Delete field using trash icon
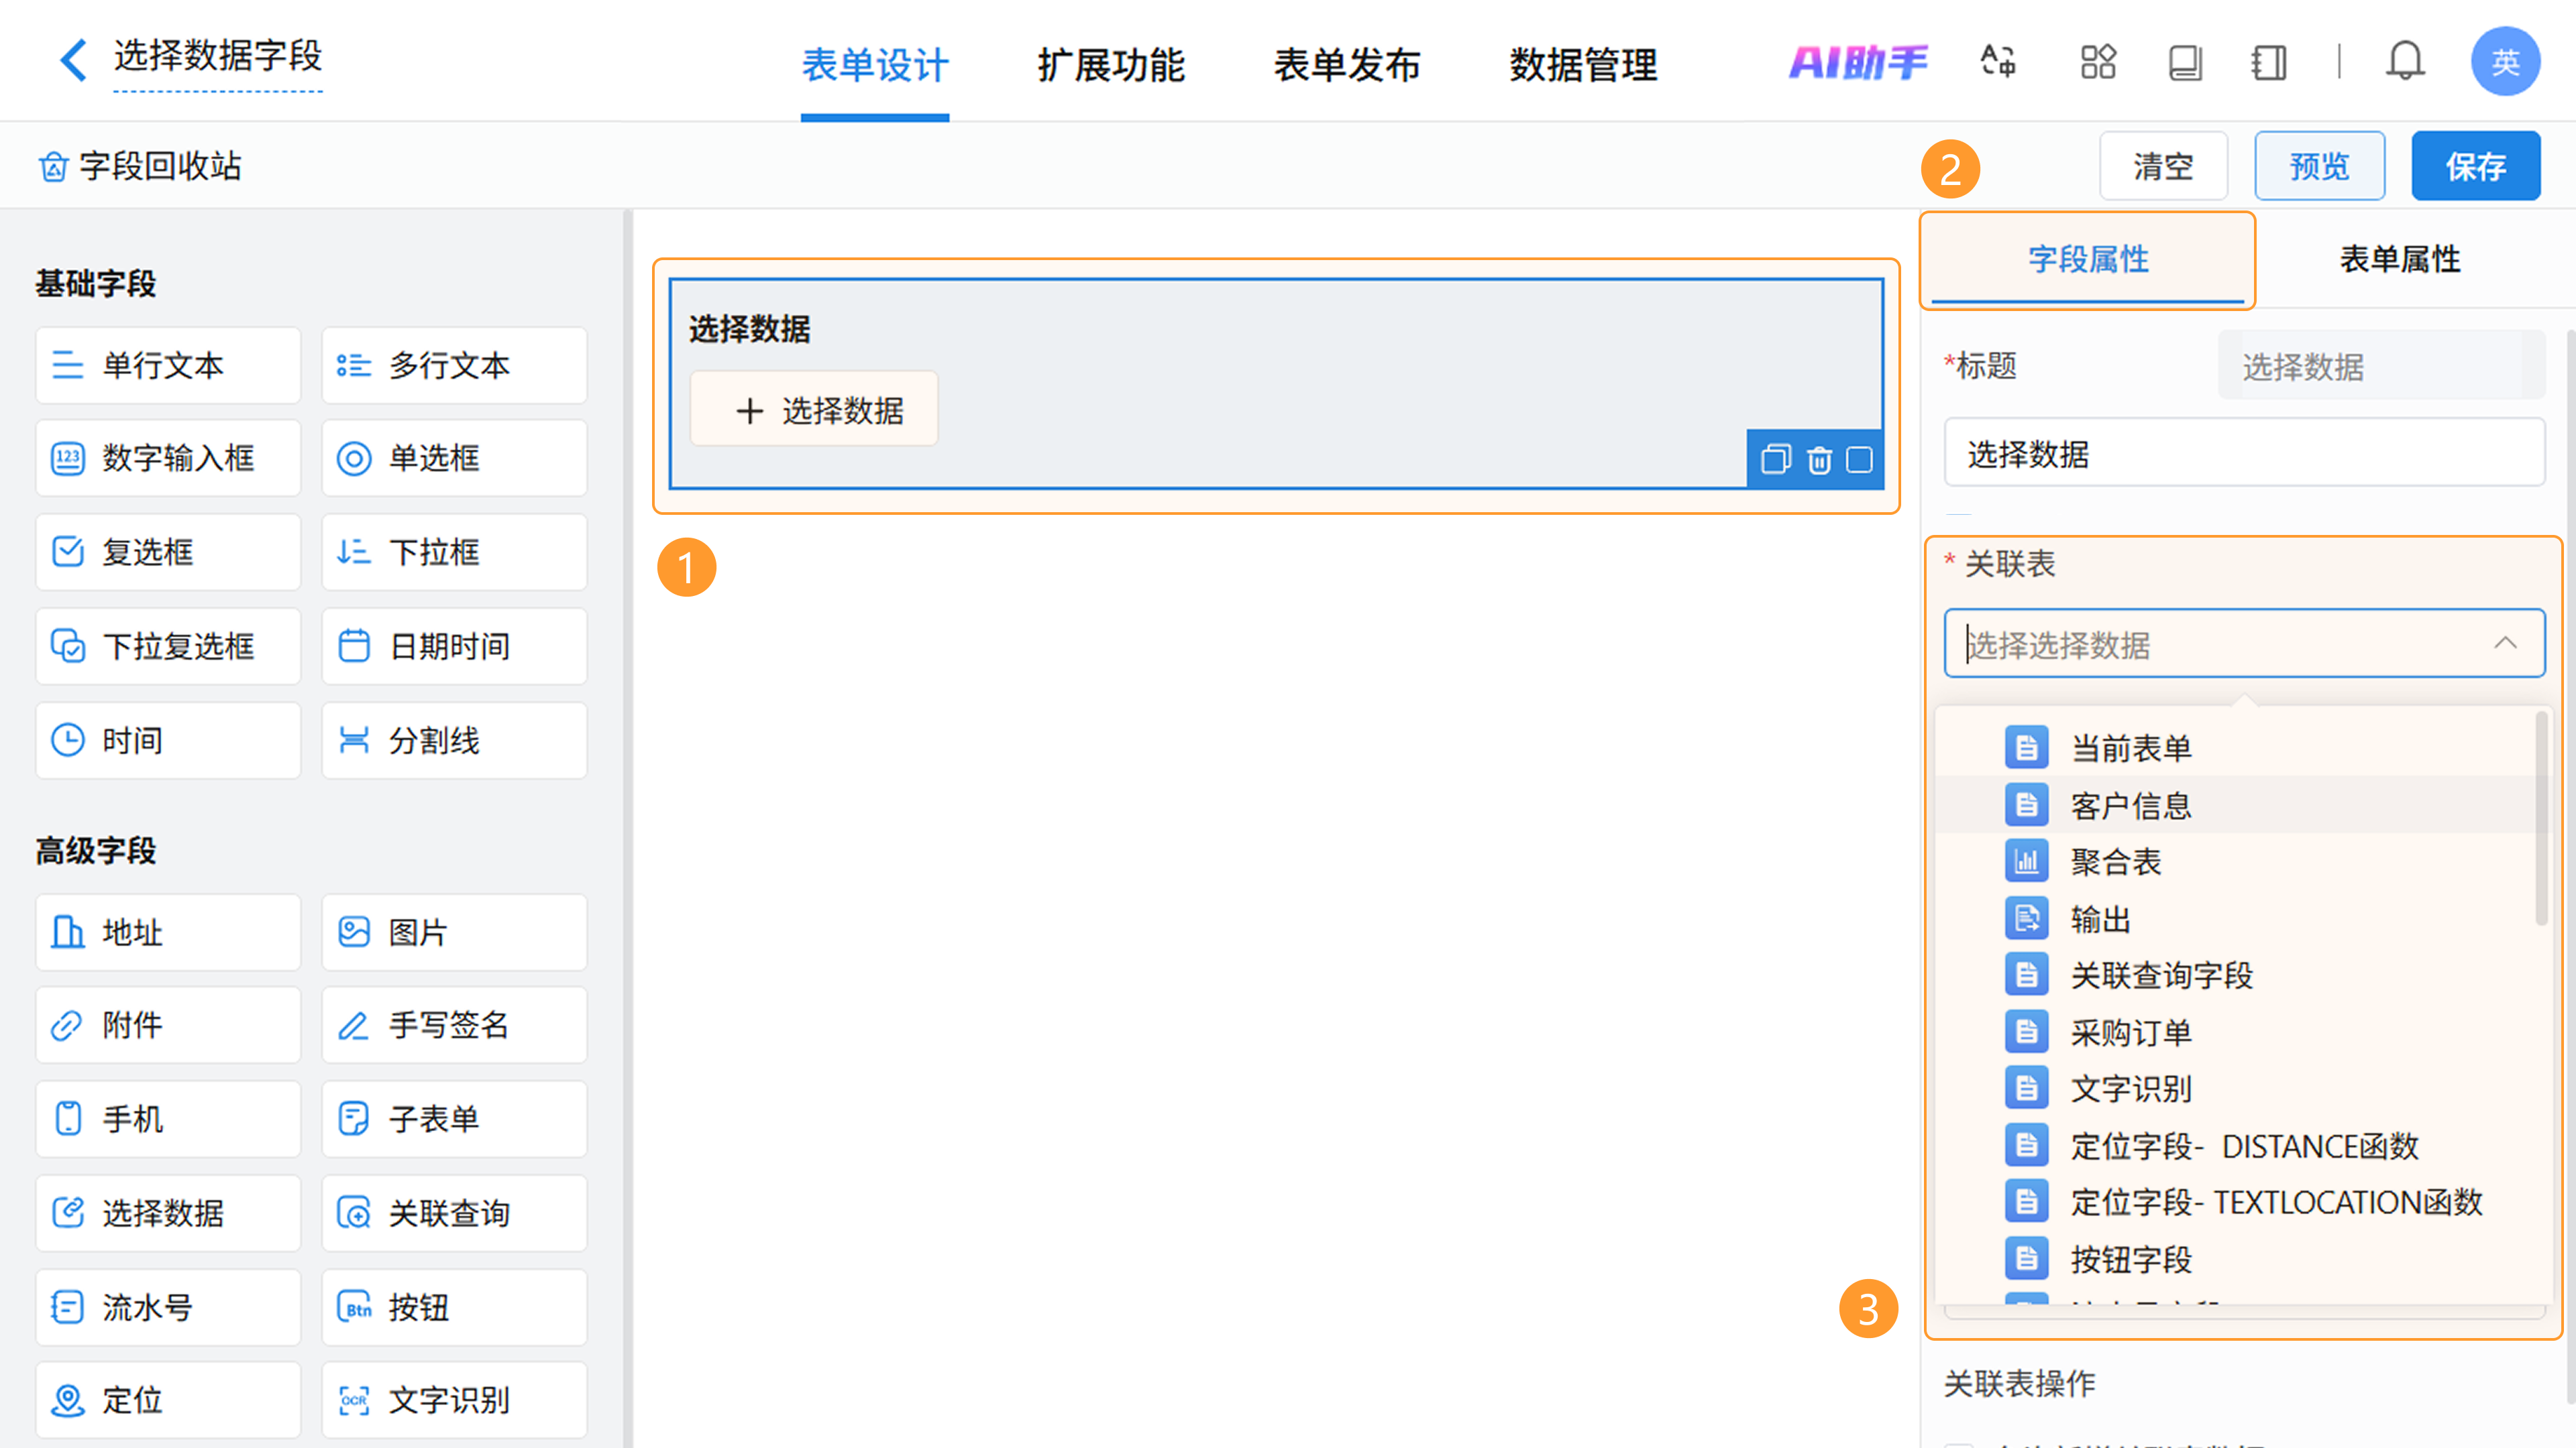 [x=1819, y=460]
